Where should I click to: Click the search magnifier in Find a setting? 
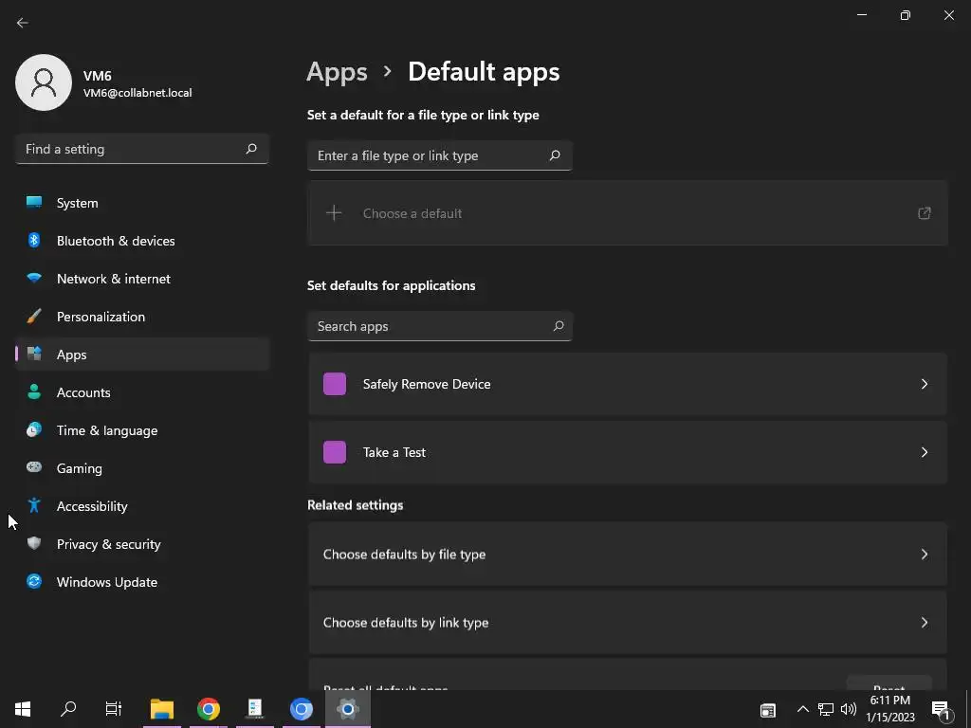251,149
